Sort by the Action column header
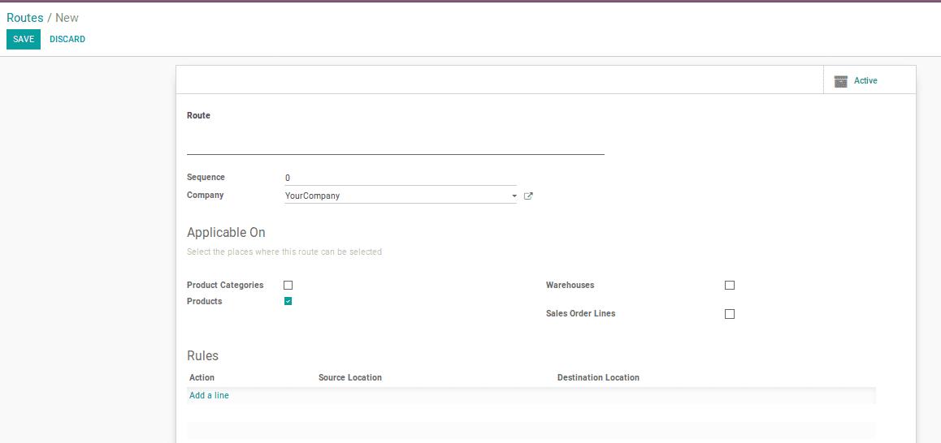This screenshot has width=941, height=443. tap(202, 377)
